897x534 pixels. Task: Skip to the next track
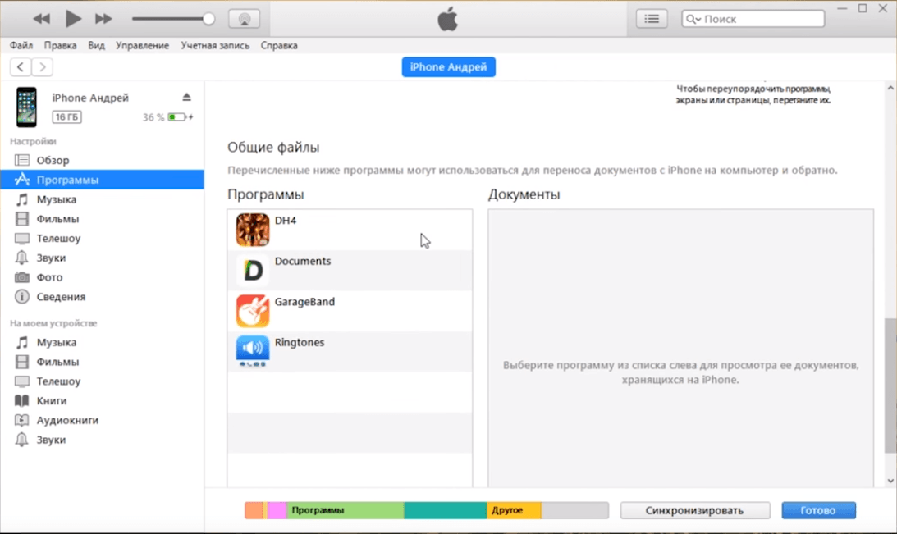point(103,18)
